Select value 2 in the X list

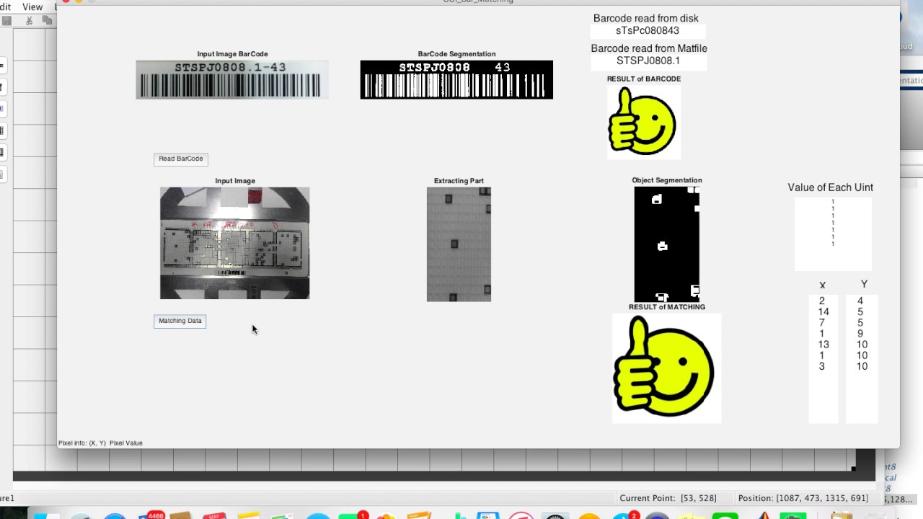click(x=822, y=301)
